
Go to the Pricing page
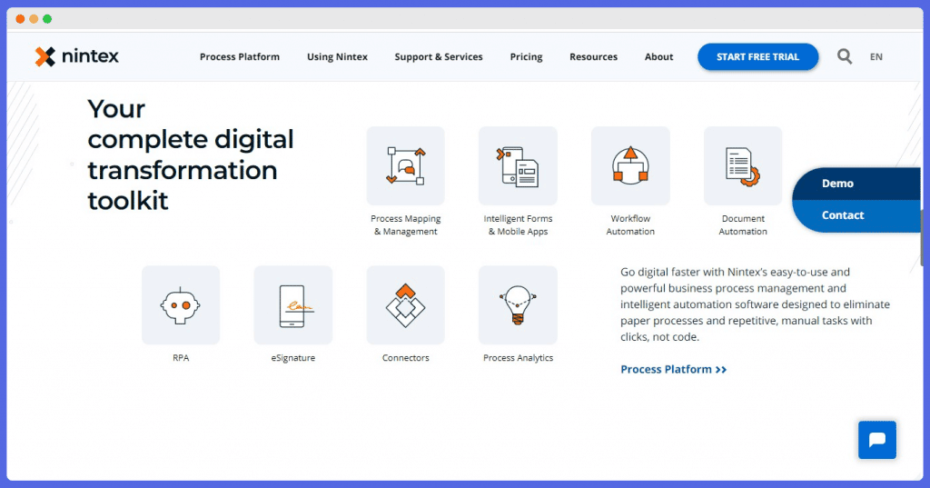coord(526,57)
